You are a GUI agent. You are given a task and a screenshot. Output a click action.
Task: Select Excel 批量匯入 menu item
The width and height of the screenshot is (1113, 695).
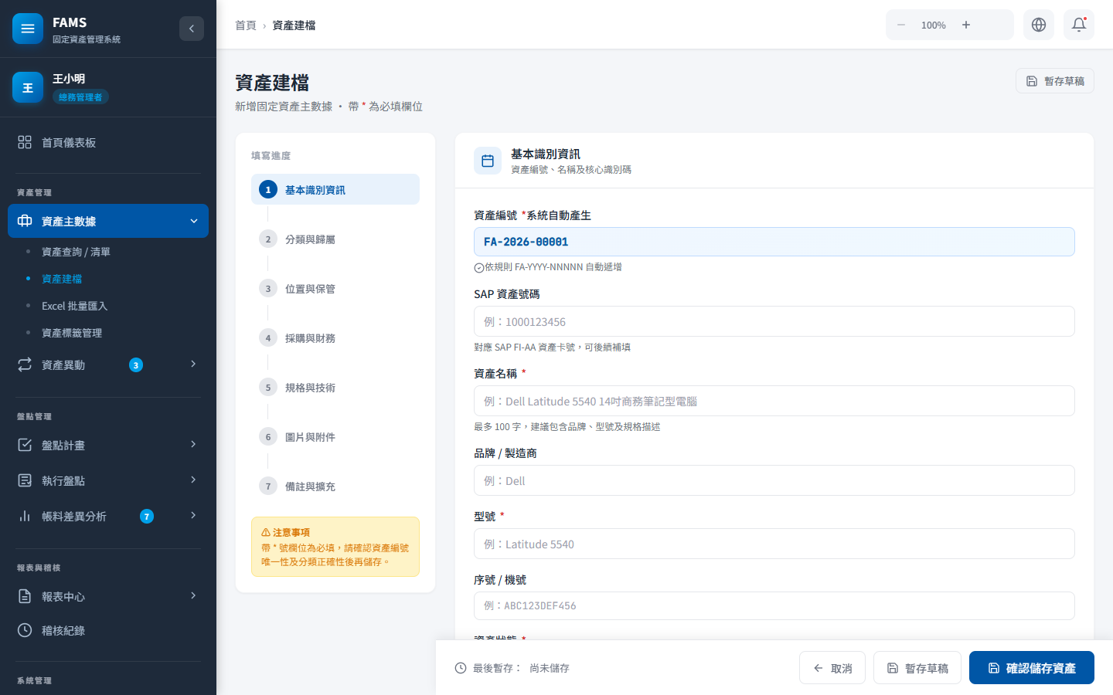(x=74, y=306)
